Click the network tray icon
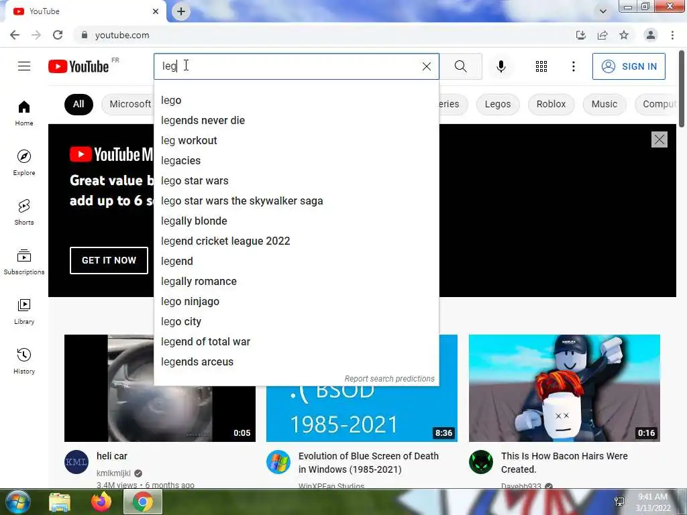This screenshot has height=515, width=687. tap(619, 502)
